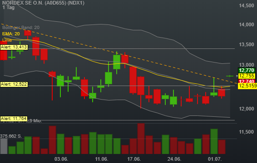Click the red 12,740 price tag

click(247, 81)
